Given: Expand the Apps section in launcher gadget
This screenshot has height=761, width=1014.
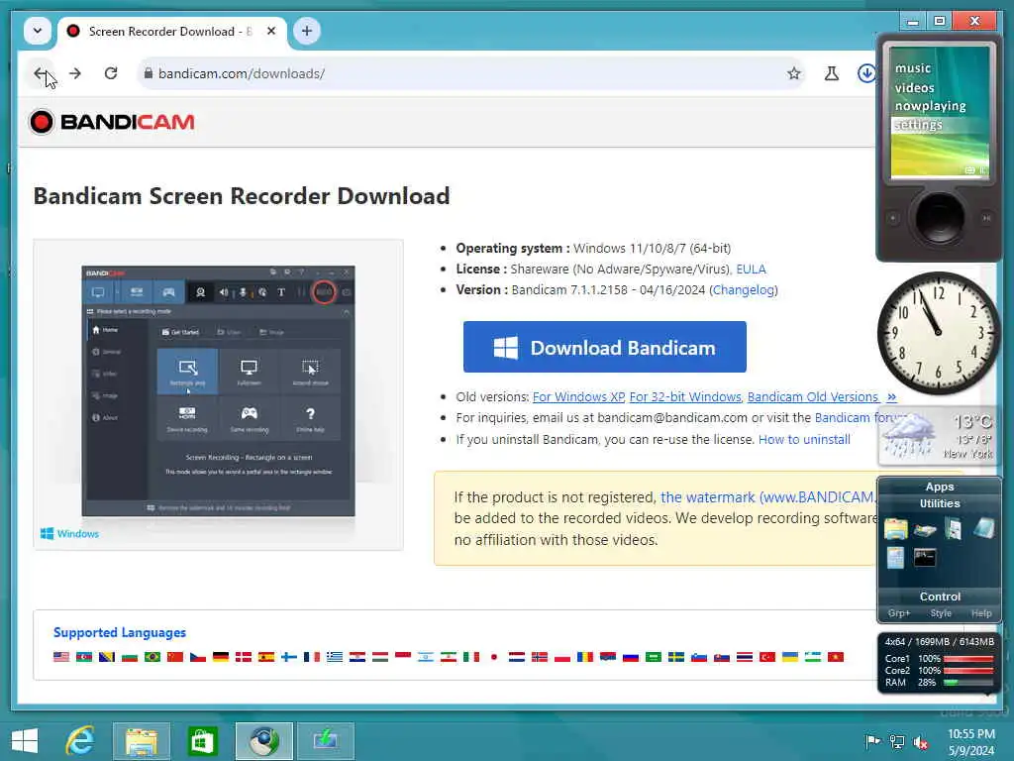Looking at the screenshot, I should click(x=940, y=487).
